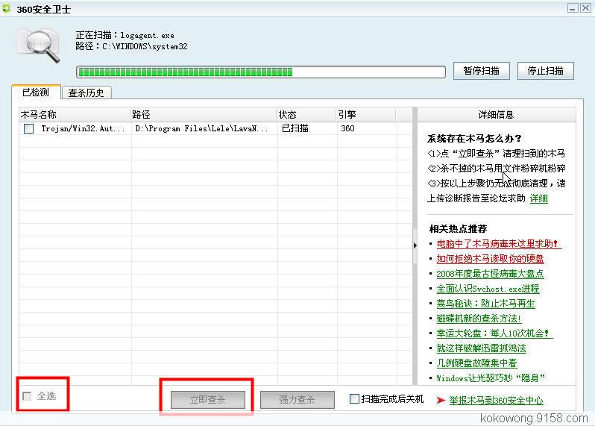Switch to the 已检测 tab

coord(36,93)
